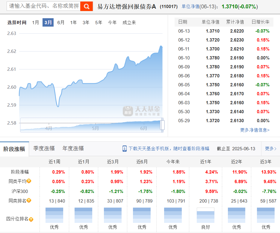Select the 1年 time range
This screenshot has height=233, width=280.
(73, 22)
